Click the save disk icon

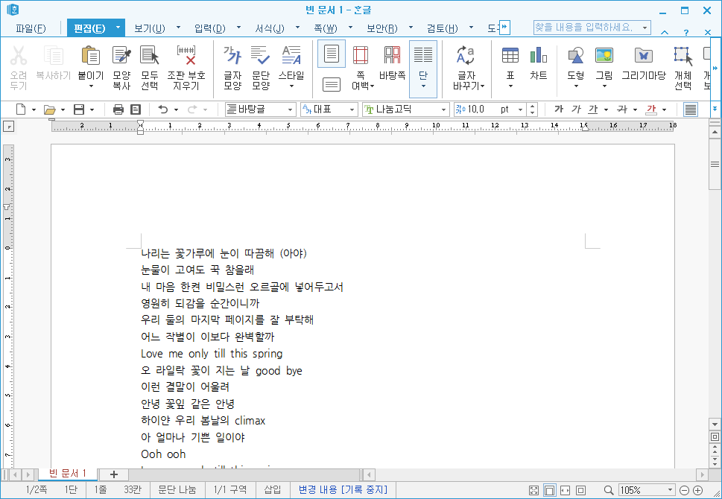pos(79,109)
